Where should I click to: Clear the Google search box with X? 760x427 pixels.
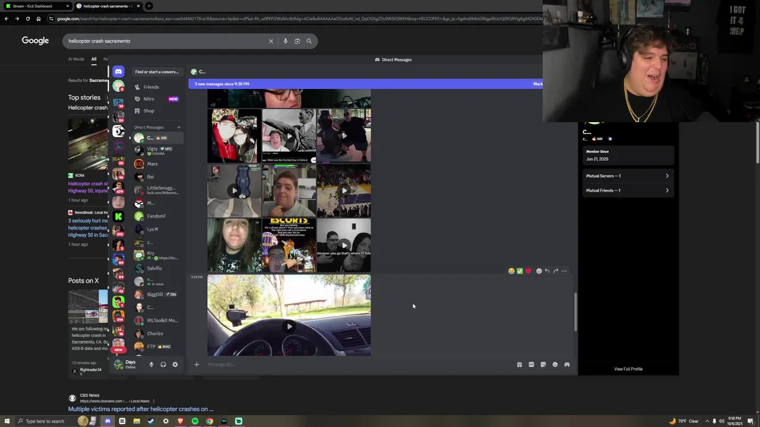(271, 41)
